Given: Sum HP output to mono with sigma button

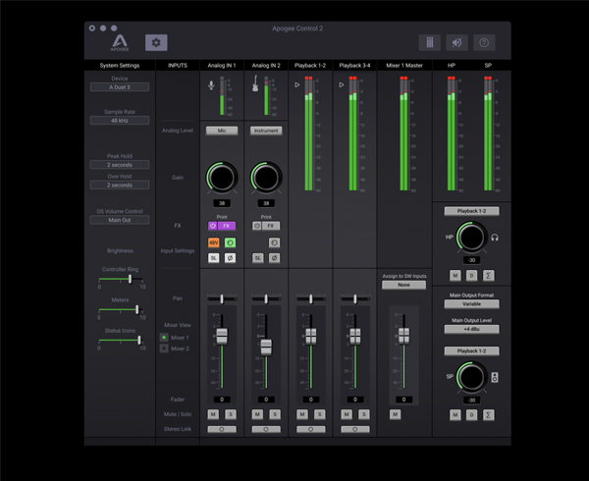Looking at the screenshot, I should [488, 276].
